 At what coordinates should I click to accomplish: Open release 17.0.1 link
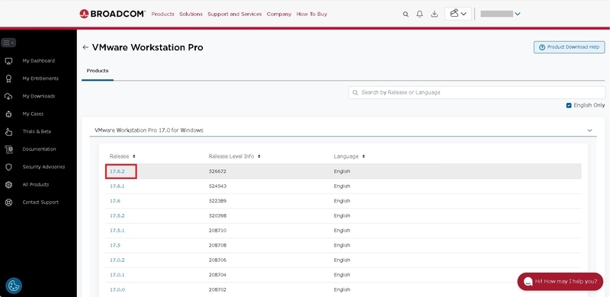(x=117, y=275)
